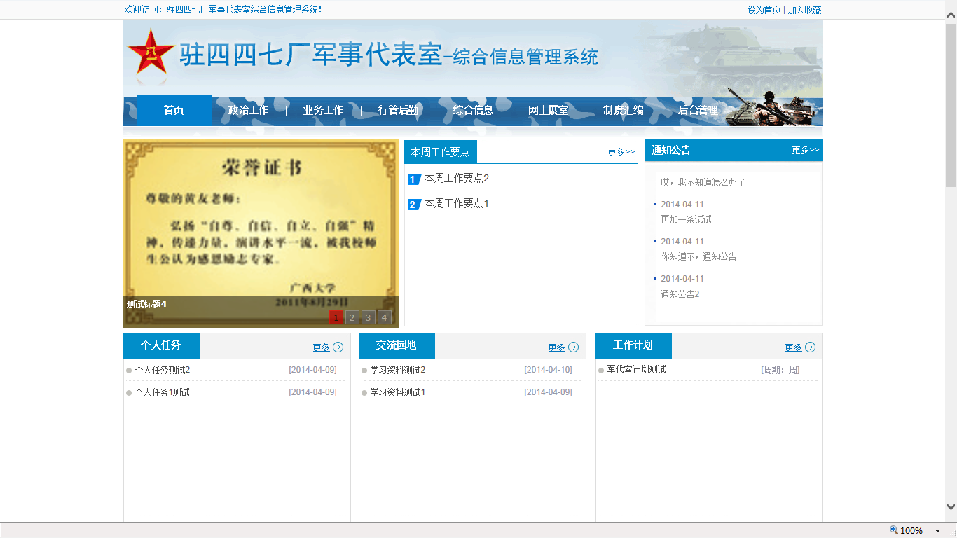Switch carousel to slide 2

[x=352, y=317]
